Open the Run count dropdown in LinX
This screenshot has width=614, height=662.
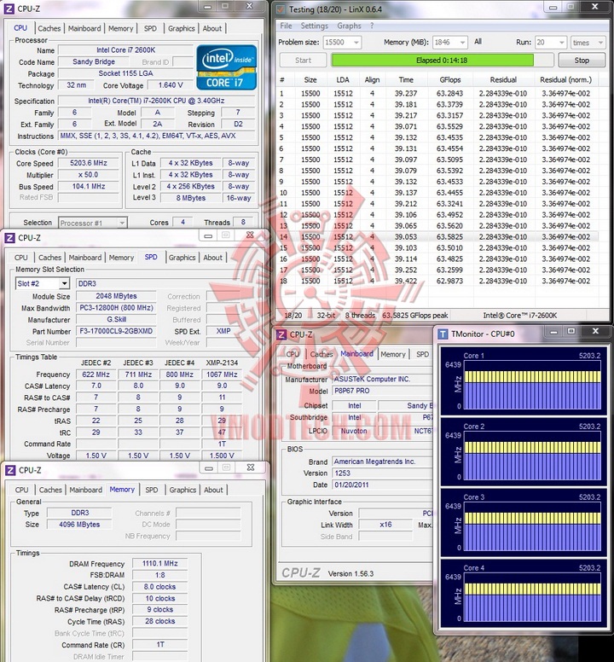point(550,42)
